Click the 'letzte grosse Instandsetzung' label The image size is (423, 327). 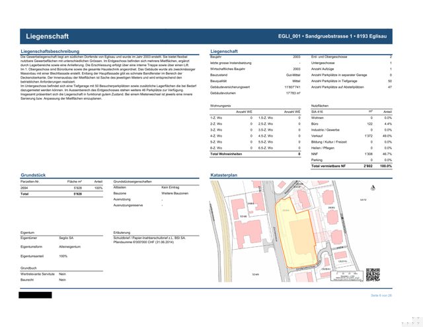[x=231, y=63]
